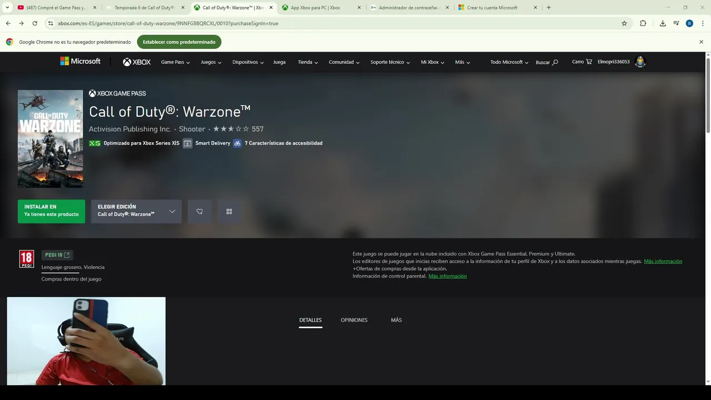This screenshot has height=400, width=711.
Task: Open Chrome three-dot menu
Action: [x=703, y=23]
